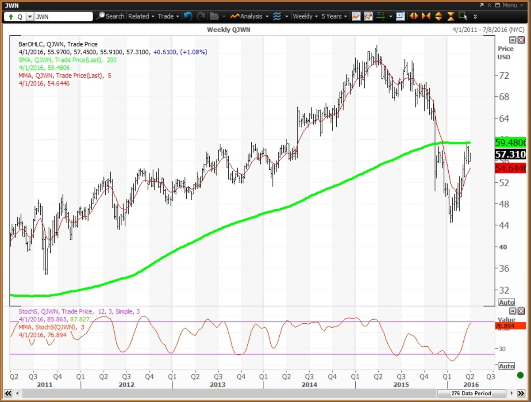
Task: Open the 5 Years range dropdown
Action: pos(334,16)
